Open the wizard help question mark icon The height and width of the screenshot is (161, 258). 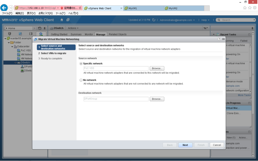tap(219, 39)
